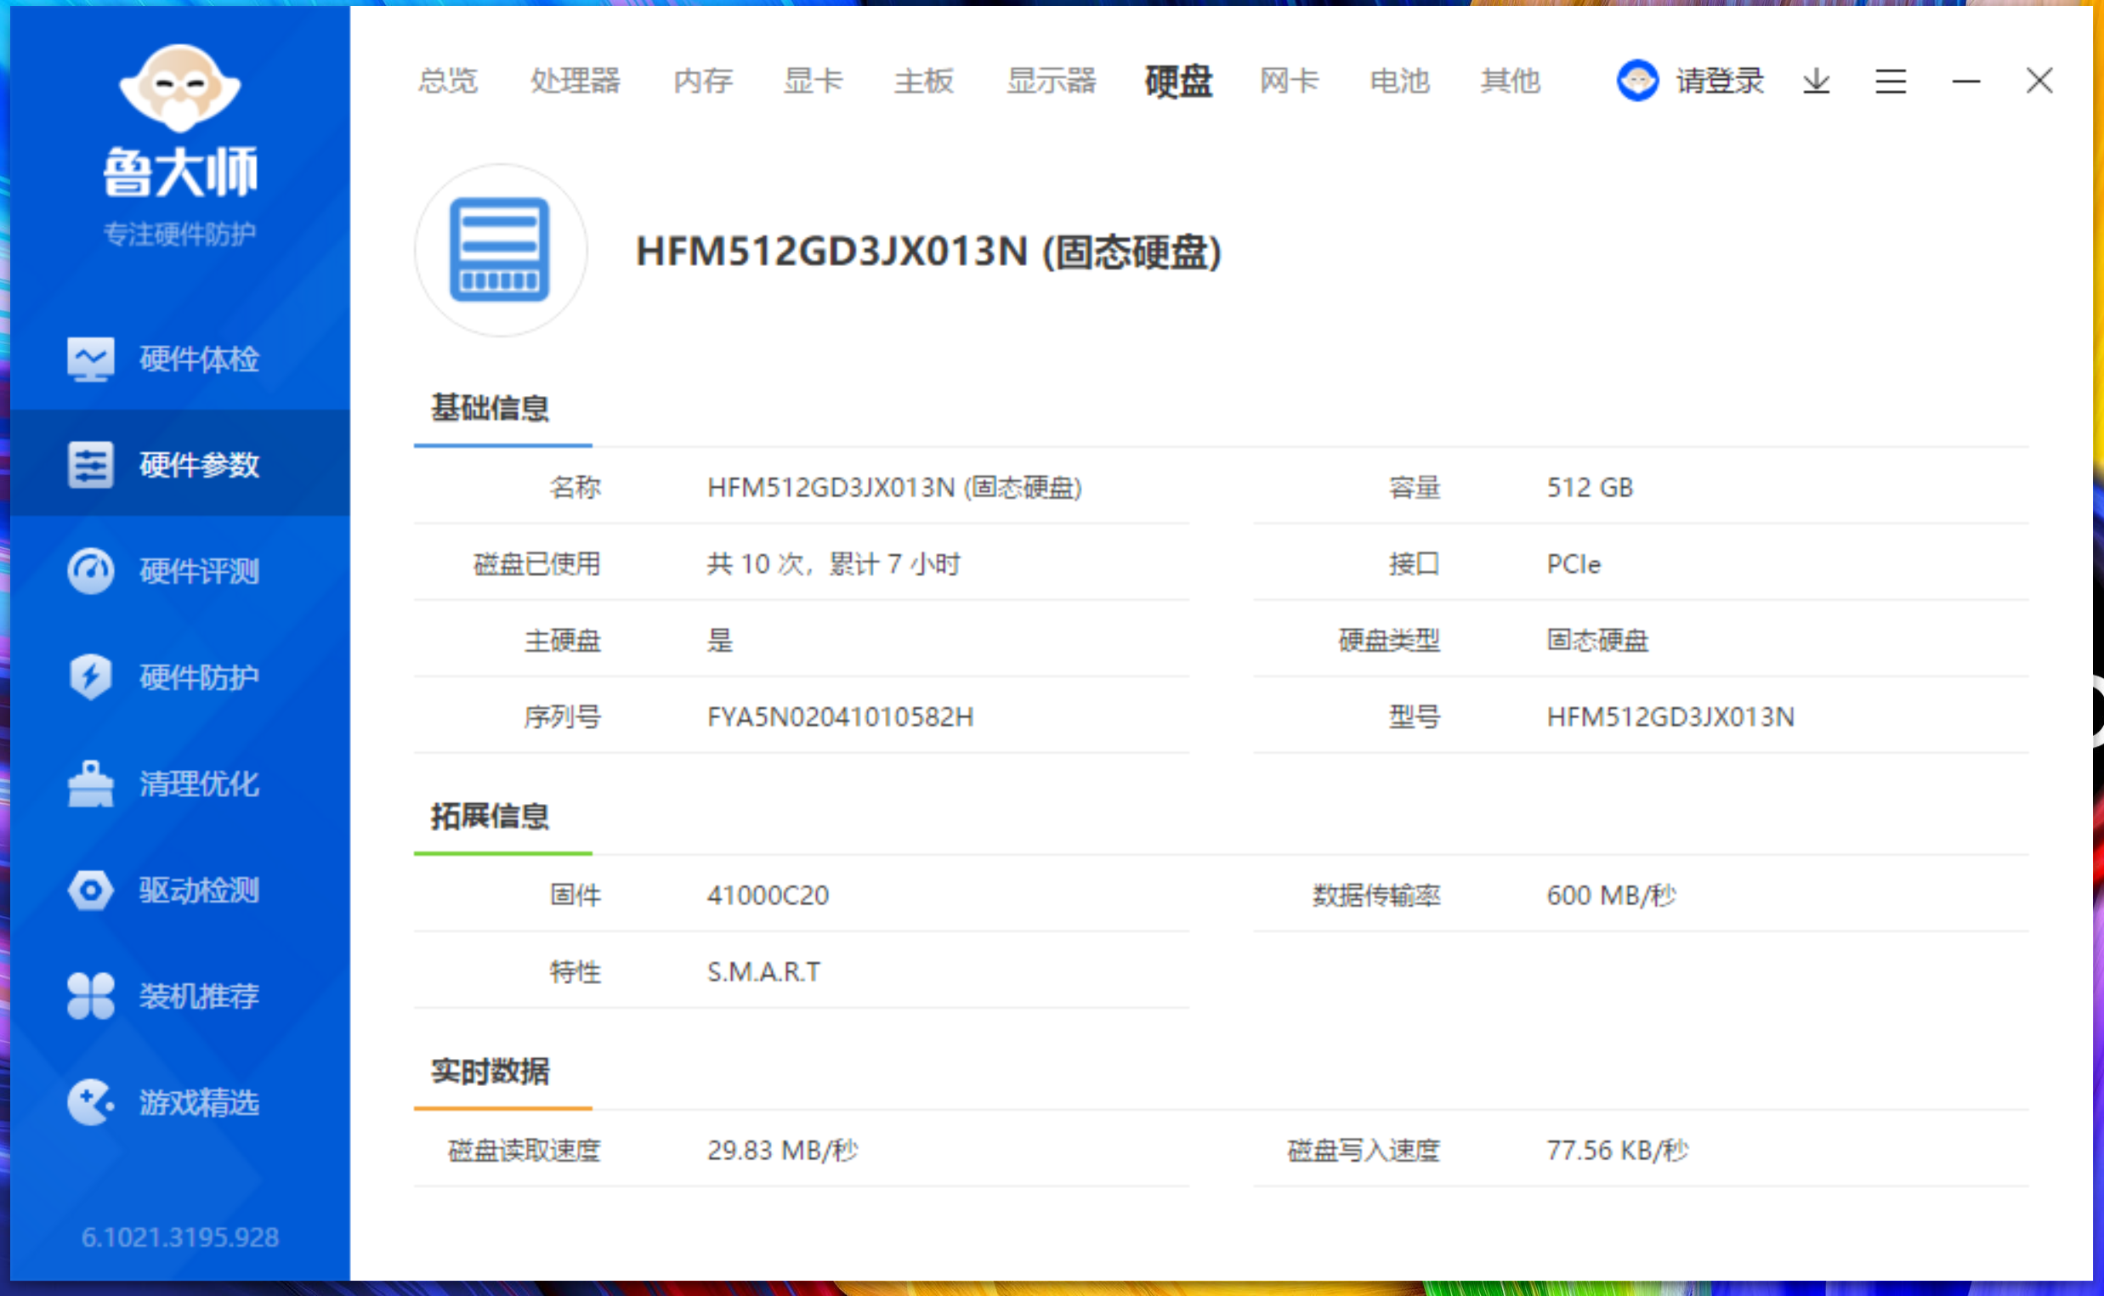Click the 磁盘已使用 label
This screenshot has width=2104, height=1296.
tap(536, 564)
